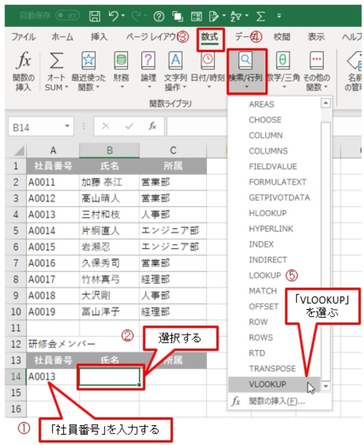The width and height of the screenshot is (364, 445).
Task: Open the Logical (論理) functions icon
Action: click(149, 61)
